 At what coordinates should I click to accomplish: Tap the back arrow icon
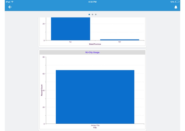[10, 7]
